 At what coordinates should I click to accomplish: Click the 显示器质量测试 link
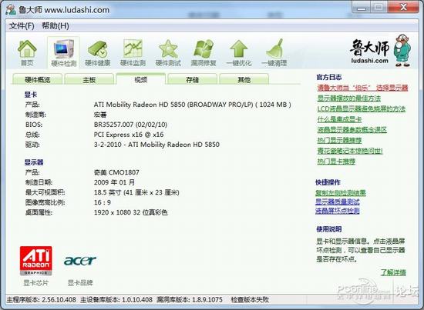click(338, 202)
